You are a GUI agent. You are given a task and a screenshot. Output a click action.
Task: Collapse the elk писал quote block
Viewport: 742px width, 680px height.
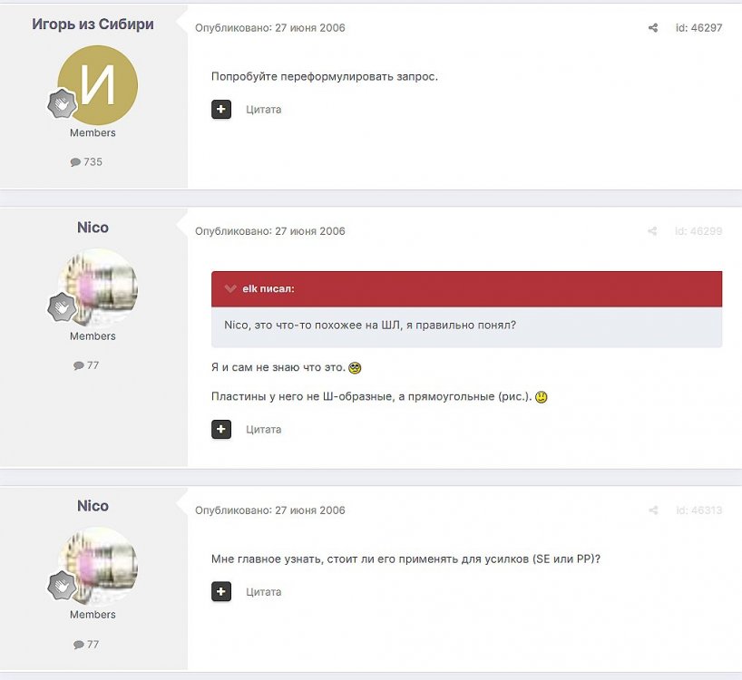click(x=230, y=288)
